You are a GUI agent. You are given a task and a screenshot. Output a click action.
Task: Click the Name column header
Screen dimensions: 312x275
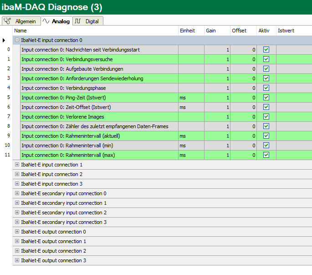[96, 31]
